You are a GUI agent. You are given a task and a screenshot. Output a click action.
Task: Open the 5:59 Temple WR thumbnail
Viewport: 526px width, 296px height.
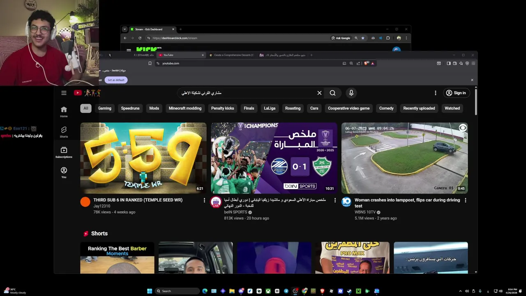pyautogui.click(x=143, y=158)
